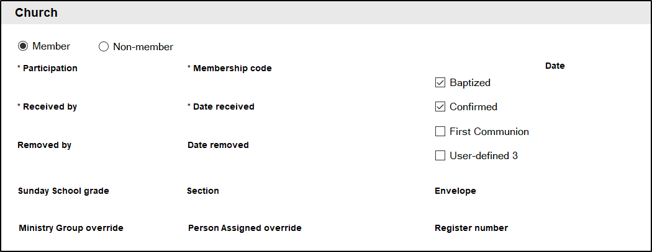Select the Register number label
The width and height of the screenshot is (652, 252).
[x=471, y=228]
